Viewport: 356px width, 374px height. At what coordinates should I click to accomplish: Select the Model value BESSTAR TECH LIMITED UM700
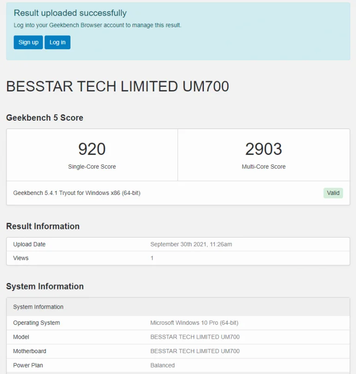(195, 337)
